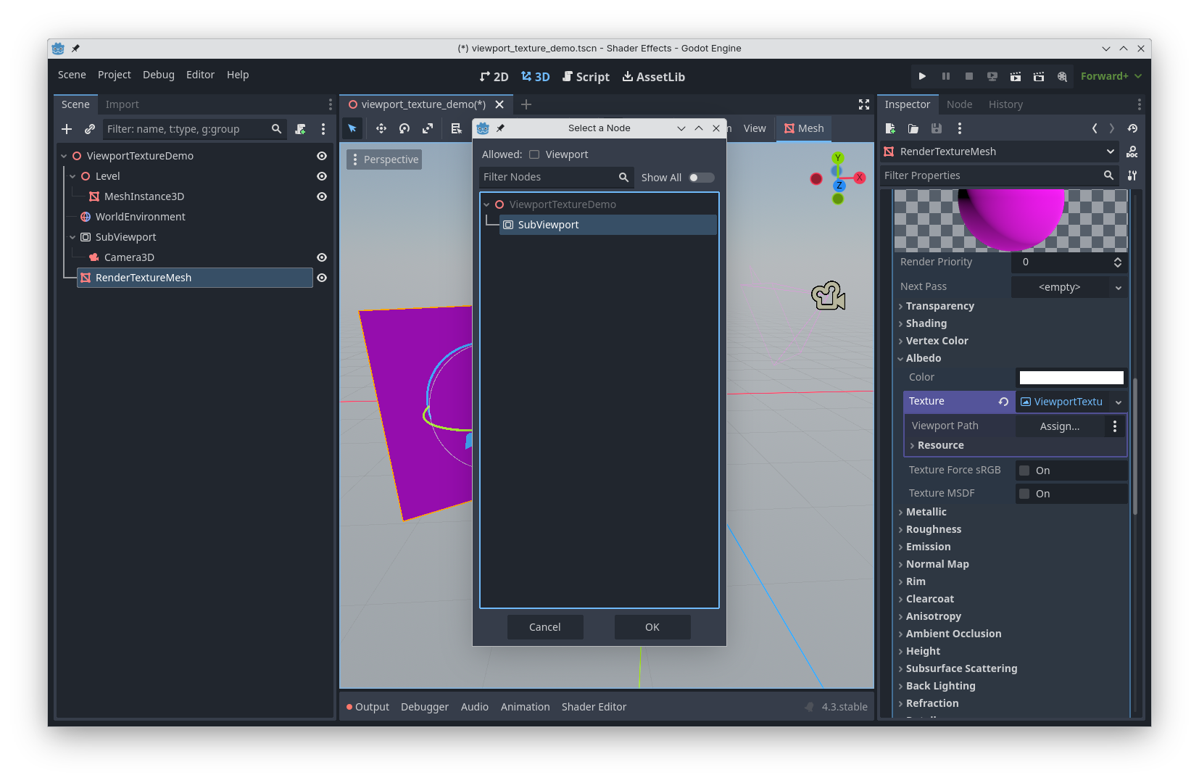Expand the Transparency section
Viewport: 1199px width, 783px height.
point(939,306)
